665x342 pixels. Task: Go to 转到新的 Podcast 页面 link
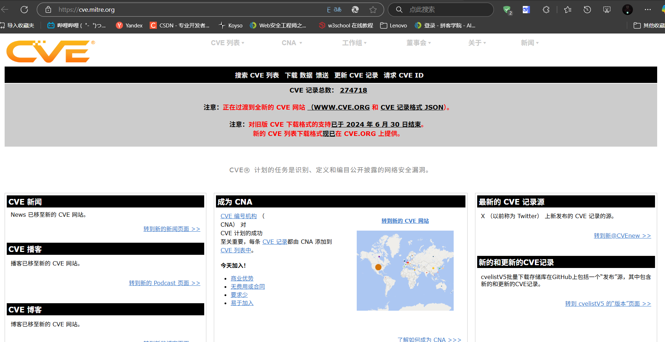pos(165,283)
